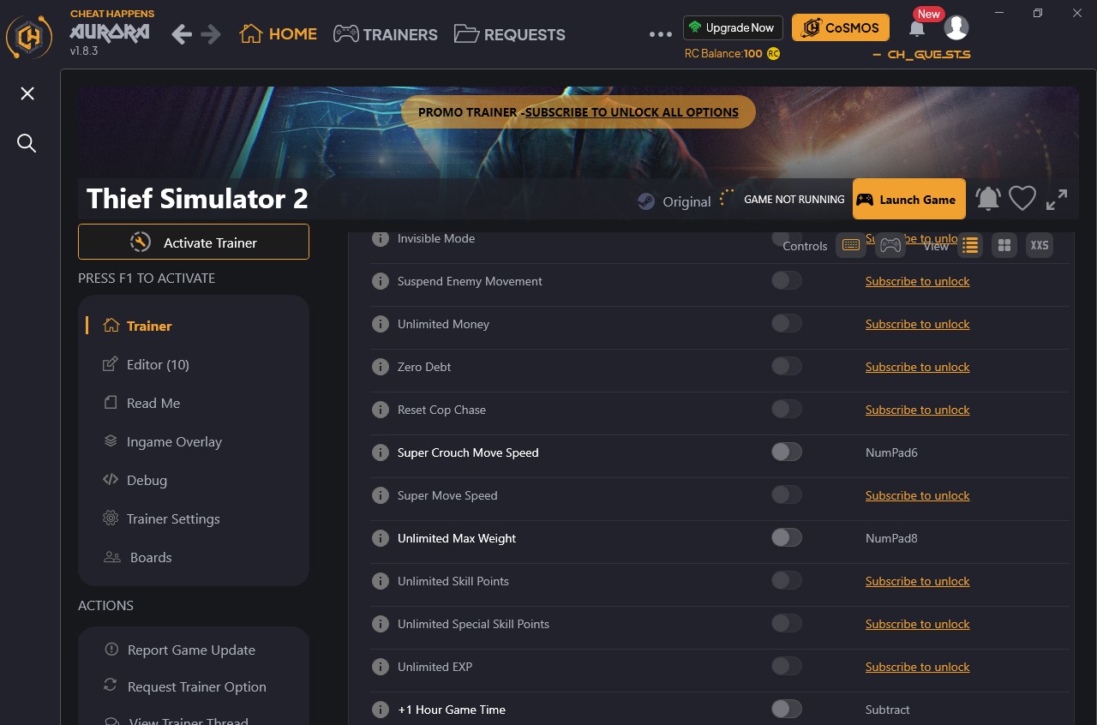Toggle Reset Cop Chase switch
The height and width of the screenshot is (725, 1097).
(x=787, y=409)
